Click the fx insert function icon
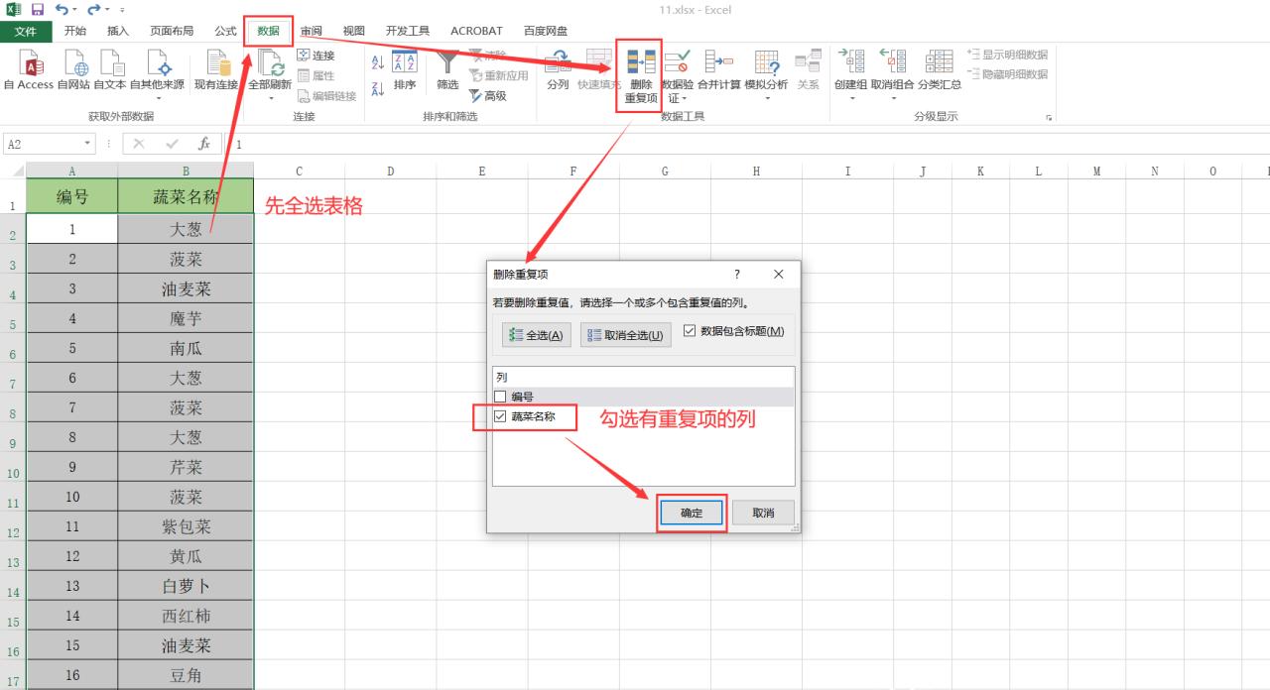The image size is (1270, 690). coord(204,144)
